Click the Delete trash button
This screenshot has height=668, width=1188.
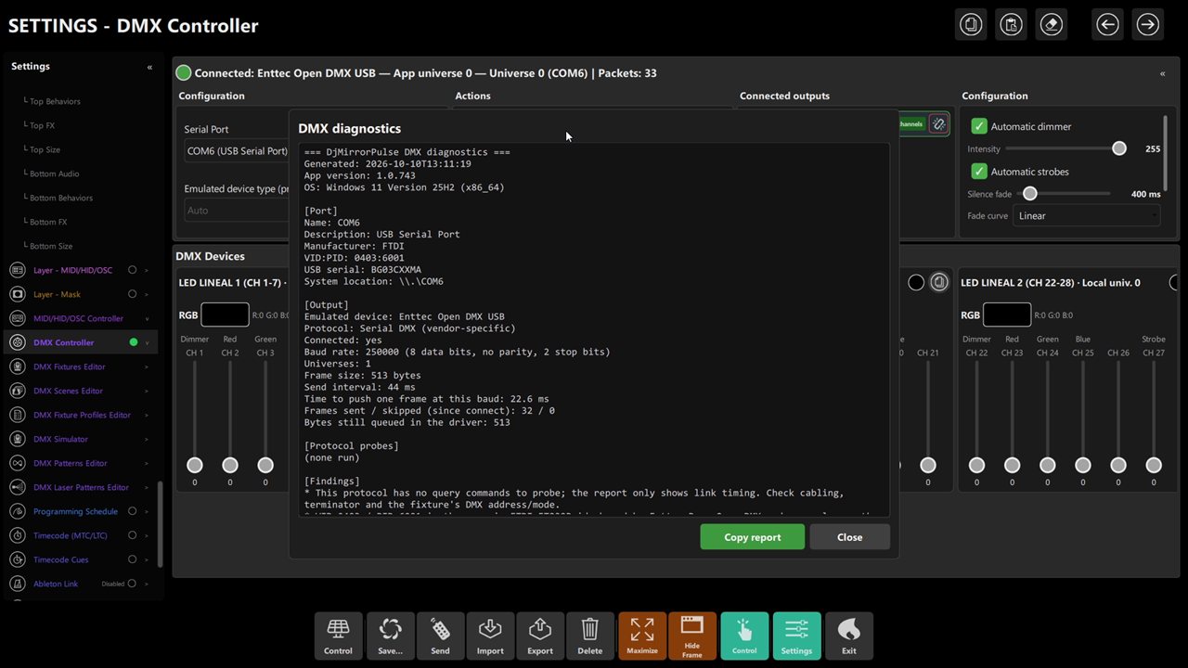click(590, 636)
